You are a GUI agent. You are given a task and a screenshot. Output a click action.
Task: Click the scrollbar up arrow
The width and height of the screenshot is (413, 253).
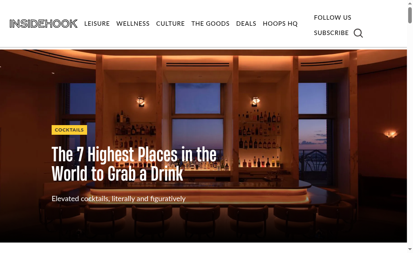coord(410,3)
